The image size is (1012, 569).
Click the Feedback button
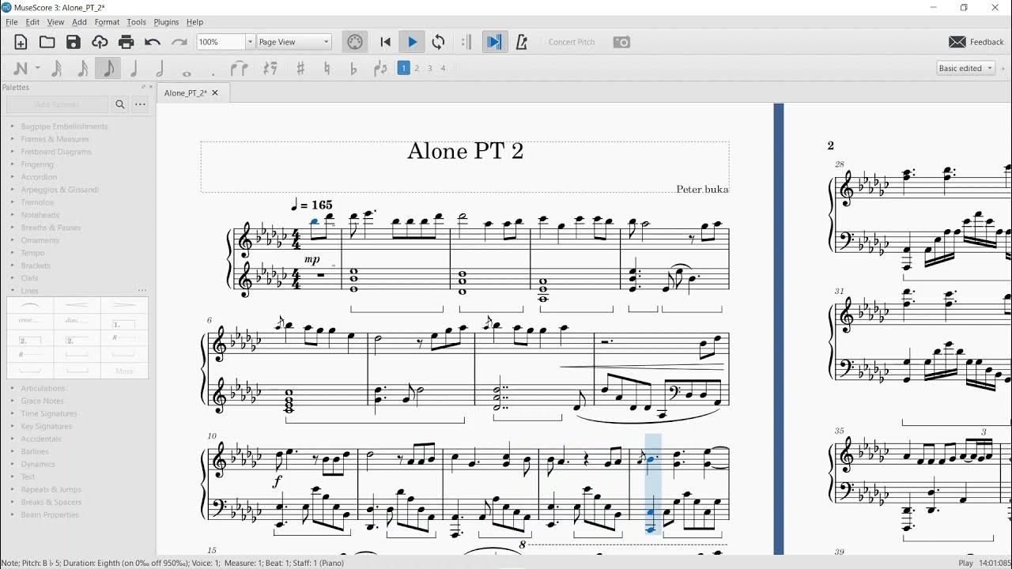pyautogui.click(x=976, y=42)
